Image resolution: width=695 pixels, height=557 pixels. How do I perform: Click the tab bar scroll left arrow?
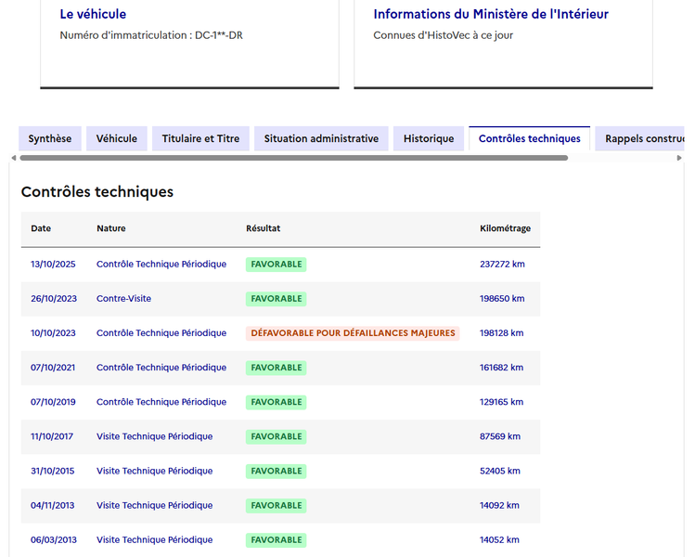tap(14, 158)
